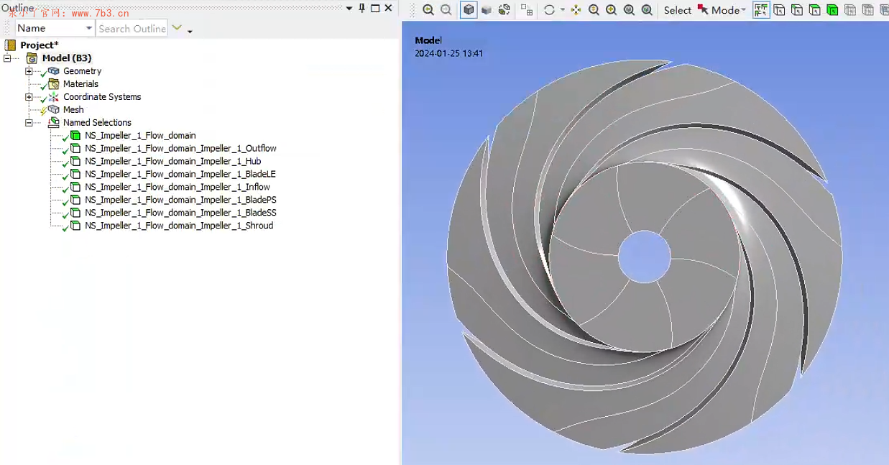
Task: Select the Materials item in the outline
Action: (x=80, y=84)
